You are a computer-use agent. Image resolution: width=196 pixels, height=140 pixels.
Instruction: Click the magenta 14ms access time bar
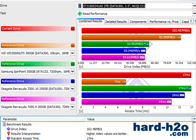[127, 102]
